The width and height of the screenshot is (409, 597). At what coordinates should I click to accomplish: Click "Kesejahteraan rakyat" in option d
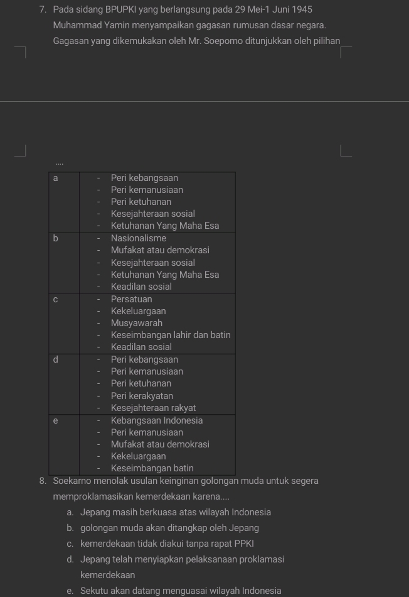click(x=153, y=408)
